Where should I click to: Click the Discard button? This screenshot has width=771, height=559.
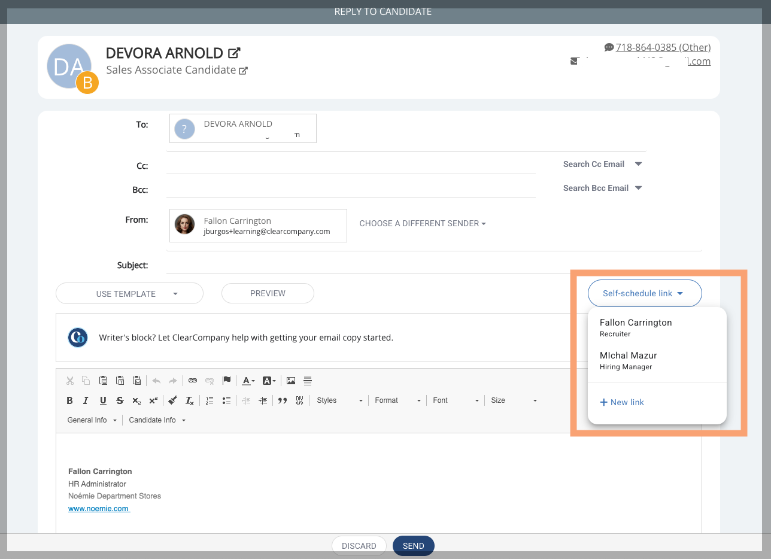359,546
